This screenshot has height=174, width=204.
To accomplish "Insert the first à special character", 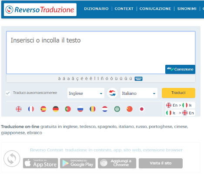I will click(x=59, y=78).
